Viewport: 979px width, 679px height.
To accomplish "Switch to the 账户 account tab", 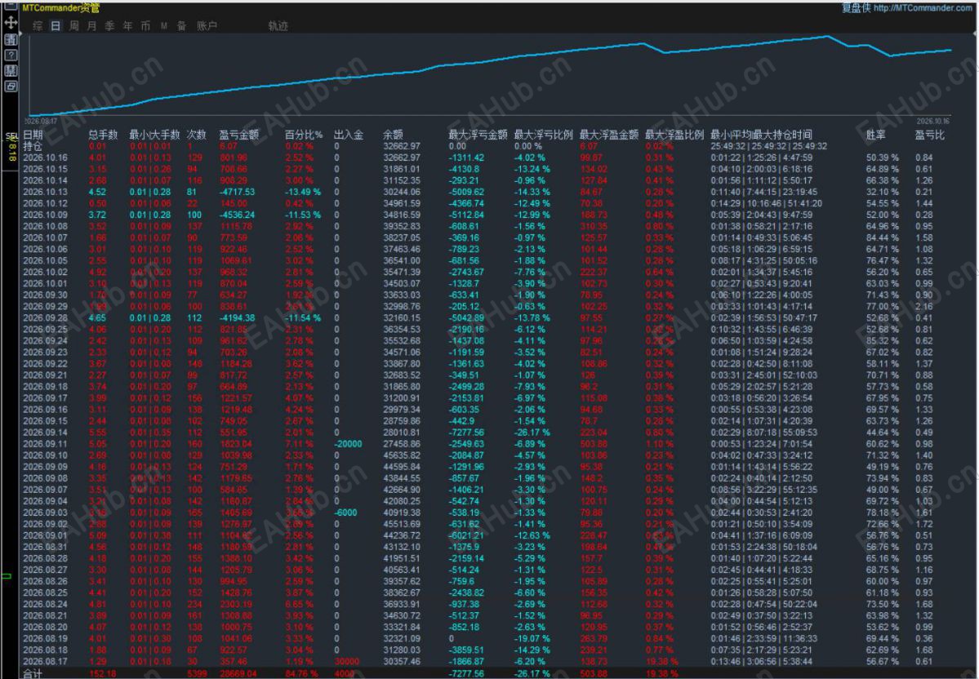I will (207, 25).
